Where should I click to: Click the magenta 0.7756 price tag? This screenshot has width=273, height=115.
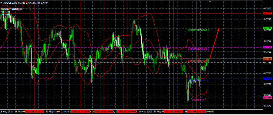point(268,47)
